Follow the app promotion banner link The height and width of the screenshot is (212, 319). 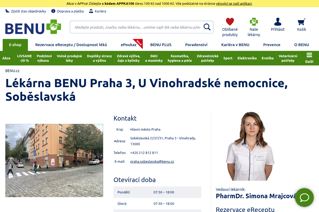(234, 3)
